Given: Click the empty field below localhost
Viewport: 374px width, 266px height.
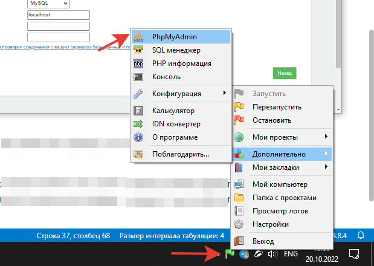Looking at the screenshot, I should [59, 26].
